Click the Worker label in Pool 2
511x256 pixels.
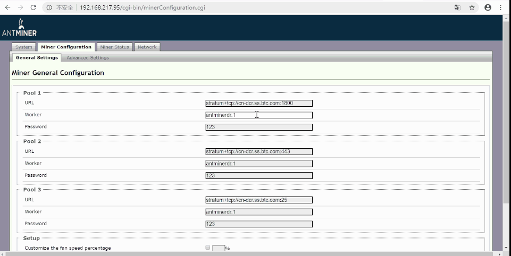pos(33,163)
